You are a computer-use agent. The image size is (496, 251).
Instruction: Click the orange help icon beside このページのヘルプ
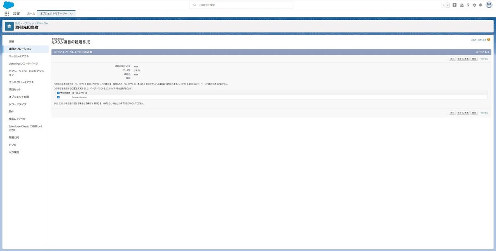tap(489, 40)
